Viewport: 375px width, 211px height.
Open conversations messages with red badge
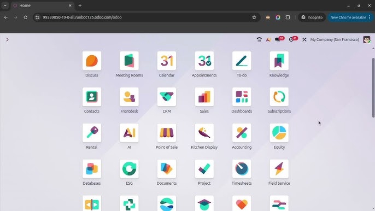click(279, 39)
